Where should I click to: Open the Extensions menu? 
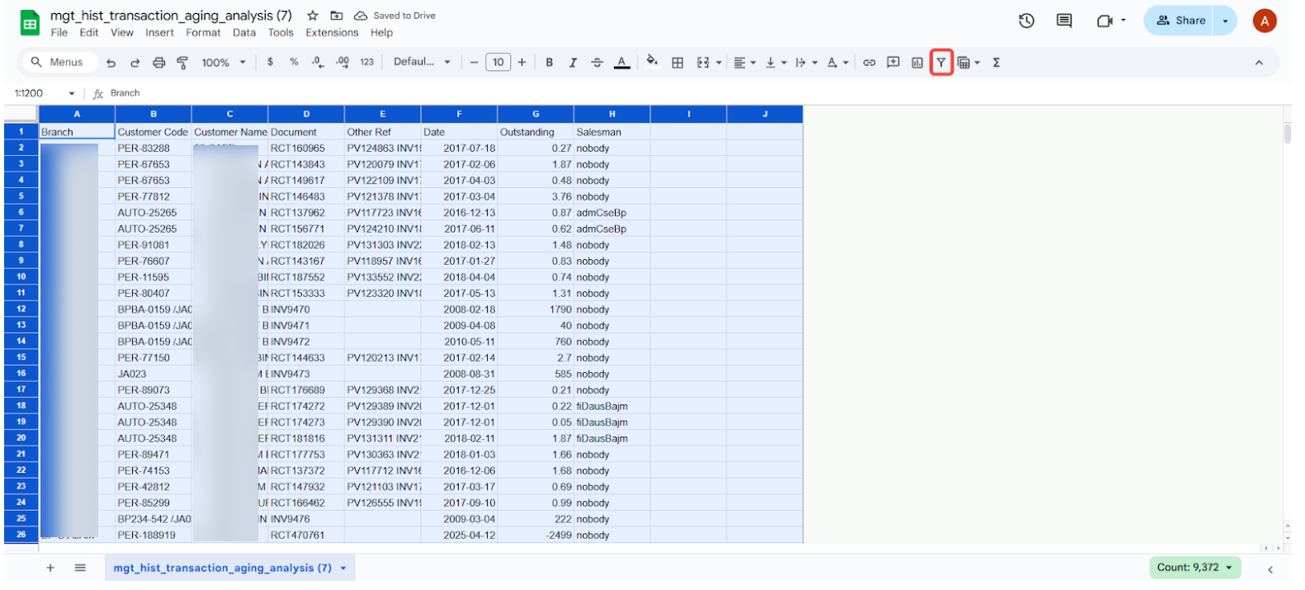pyautogui.click(x=332, y=33)
